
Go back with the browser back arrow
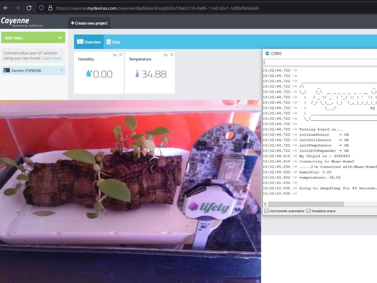[x=6, y=8]
